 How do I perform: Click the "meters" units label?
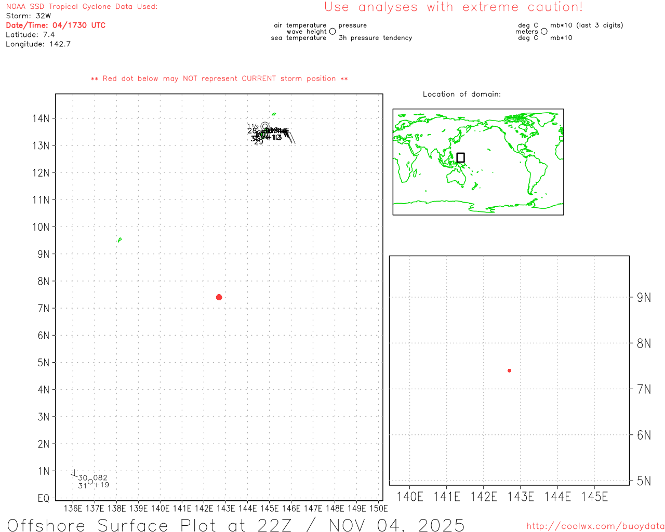coord(527,32)
